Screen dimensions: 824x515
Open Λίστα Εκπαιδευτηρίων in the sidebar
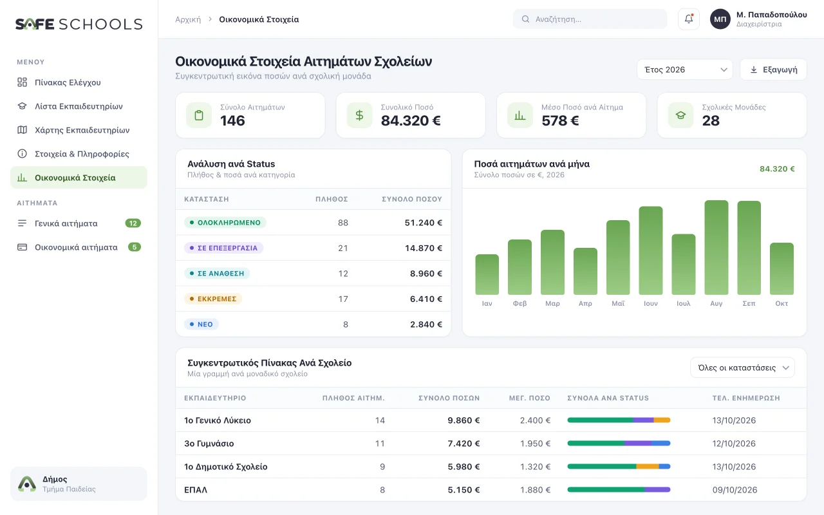(x=79, y=106)
